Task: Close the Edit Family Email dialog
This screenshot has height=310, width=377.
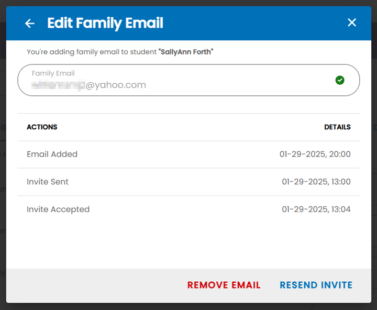Action: (351, 23)
